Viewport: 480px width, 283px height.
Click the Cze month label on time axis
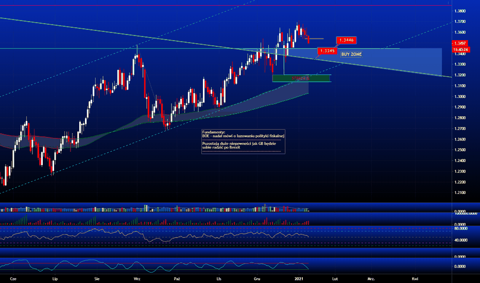(x=13, y=279)
